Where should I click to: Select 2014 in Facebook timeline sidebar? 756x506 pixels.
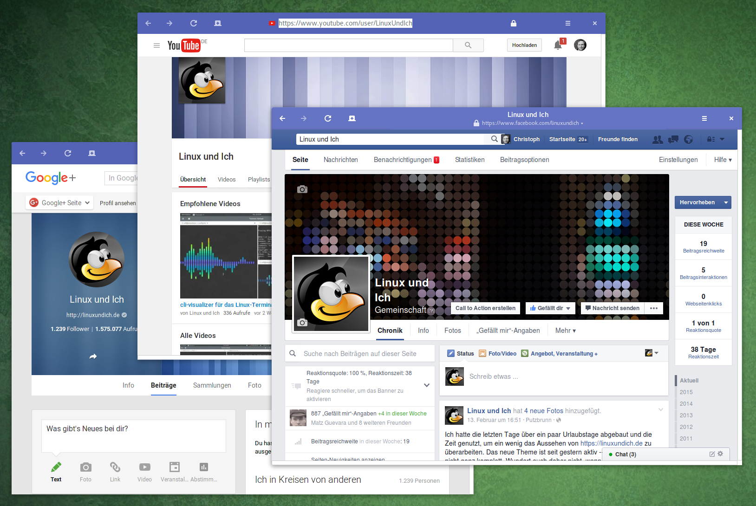click(686, 404)
